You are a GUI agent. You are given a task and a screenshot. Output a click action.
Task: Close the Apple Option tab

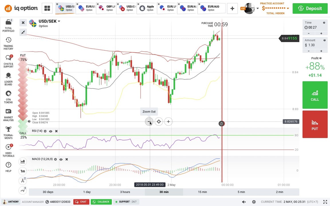[x=138, y=4]
